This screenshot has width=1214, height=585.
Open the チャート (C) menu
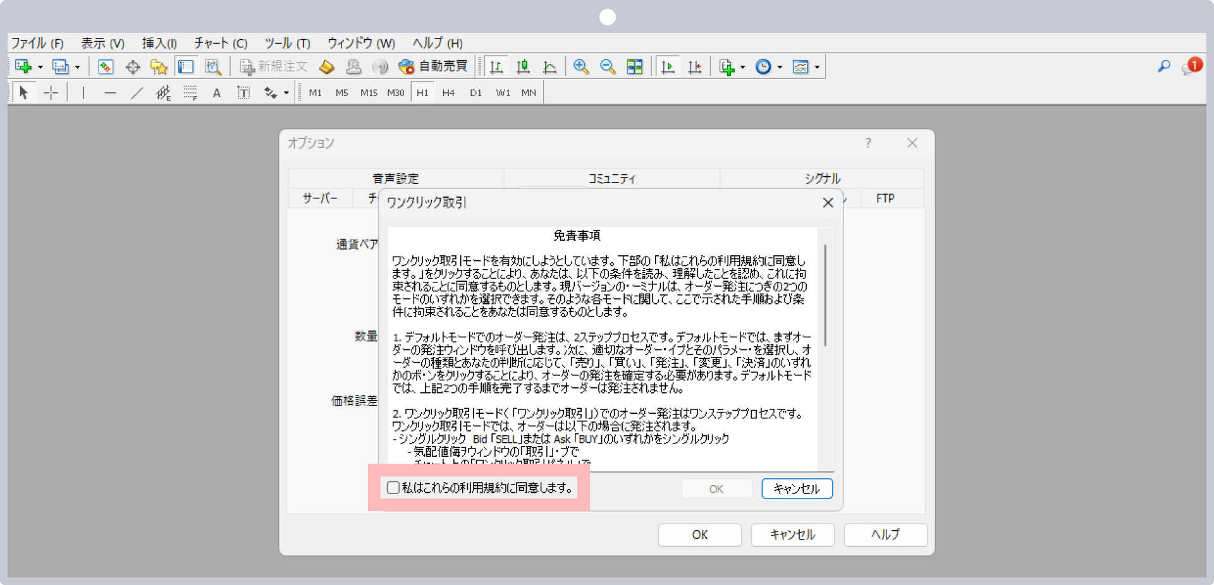(220, 43)
